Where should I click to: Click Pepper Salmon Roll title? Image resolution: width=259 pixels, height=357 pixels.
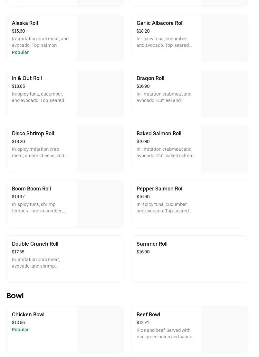[160, 189]
